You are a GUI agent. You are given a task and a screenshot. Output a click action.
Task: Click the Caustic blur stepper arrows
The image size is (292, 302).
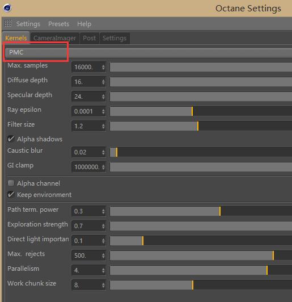click(103, 152)
